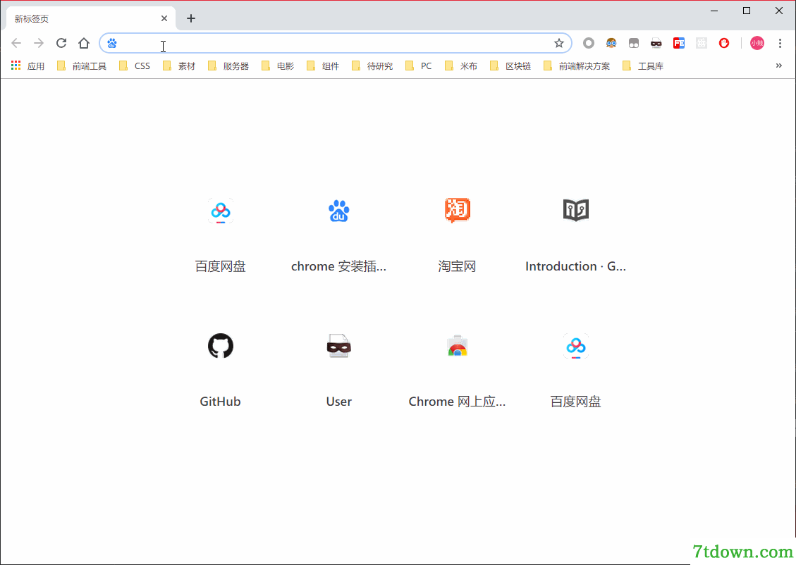Open the 电影 bookmark folder
796x565 pixels.
point(278,66)
